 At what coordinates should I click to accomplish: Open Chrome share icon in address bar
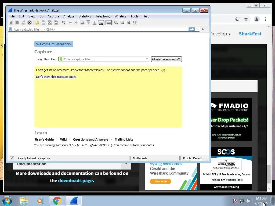[237, 19]
